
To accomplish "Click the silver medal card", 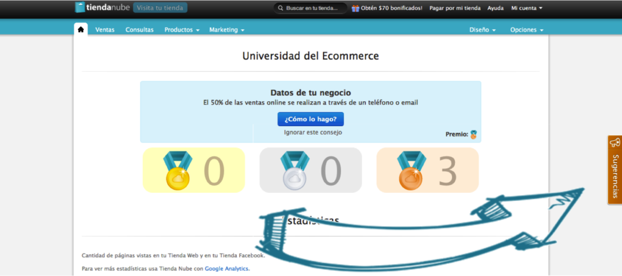I will [x=310, y=170].
